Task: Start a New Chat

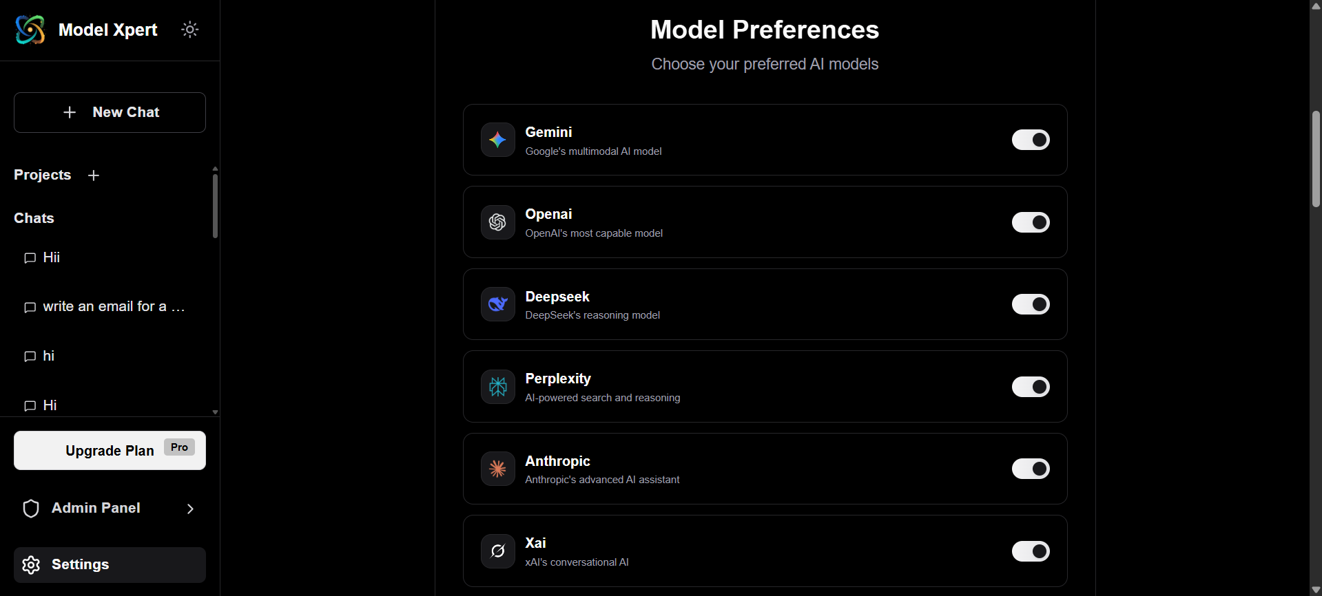Action: click(110, 112)
